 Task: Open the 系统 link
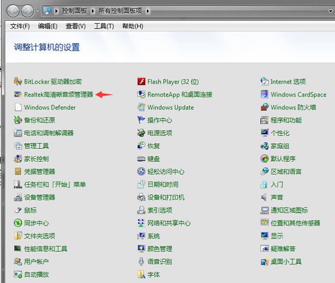coord(154,235)
